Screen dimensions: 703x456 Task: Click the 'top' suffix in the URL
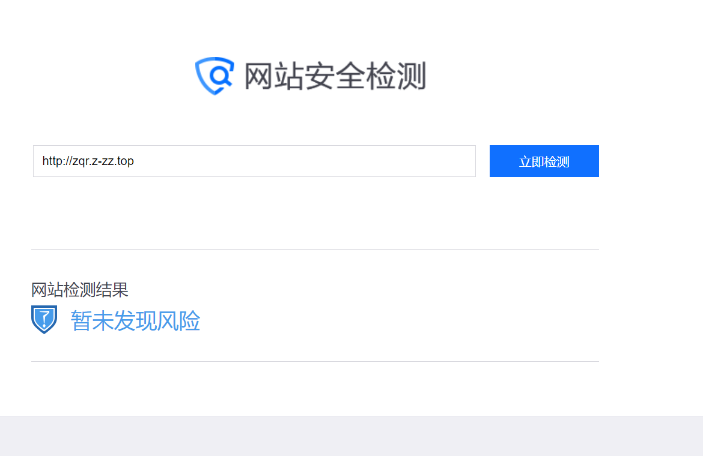[125, 161]
